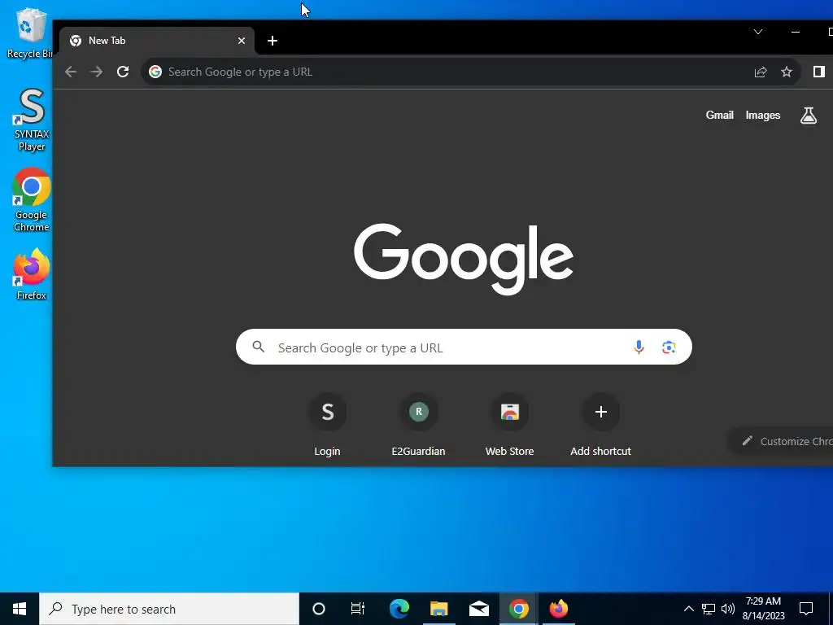This screenshot has width=833, height=625.
Task: Open a new tab with plus button
Action: click(x=273, y=41)
